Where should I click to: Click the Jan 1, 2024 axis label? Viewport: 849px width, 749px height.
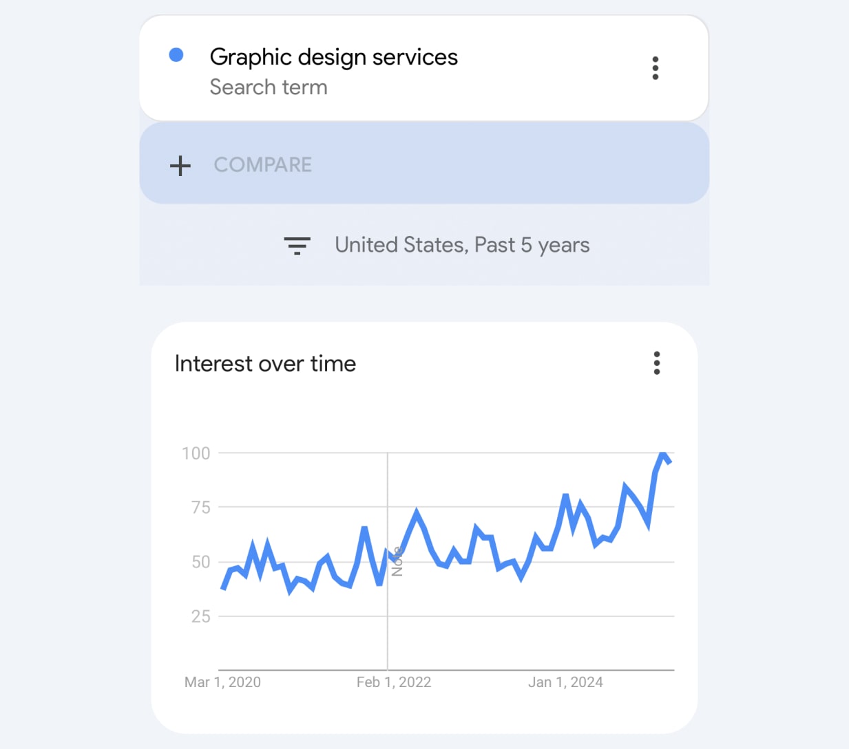(x=565, y=682)
